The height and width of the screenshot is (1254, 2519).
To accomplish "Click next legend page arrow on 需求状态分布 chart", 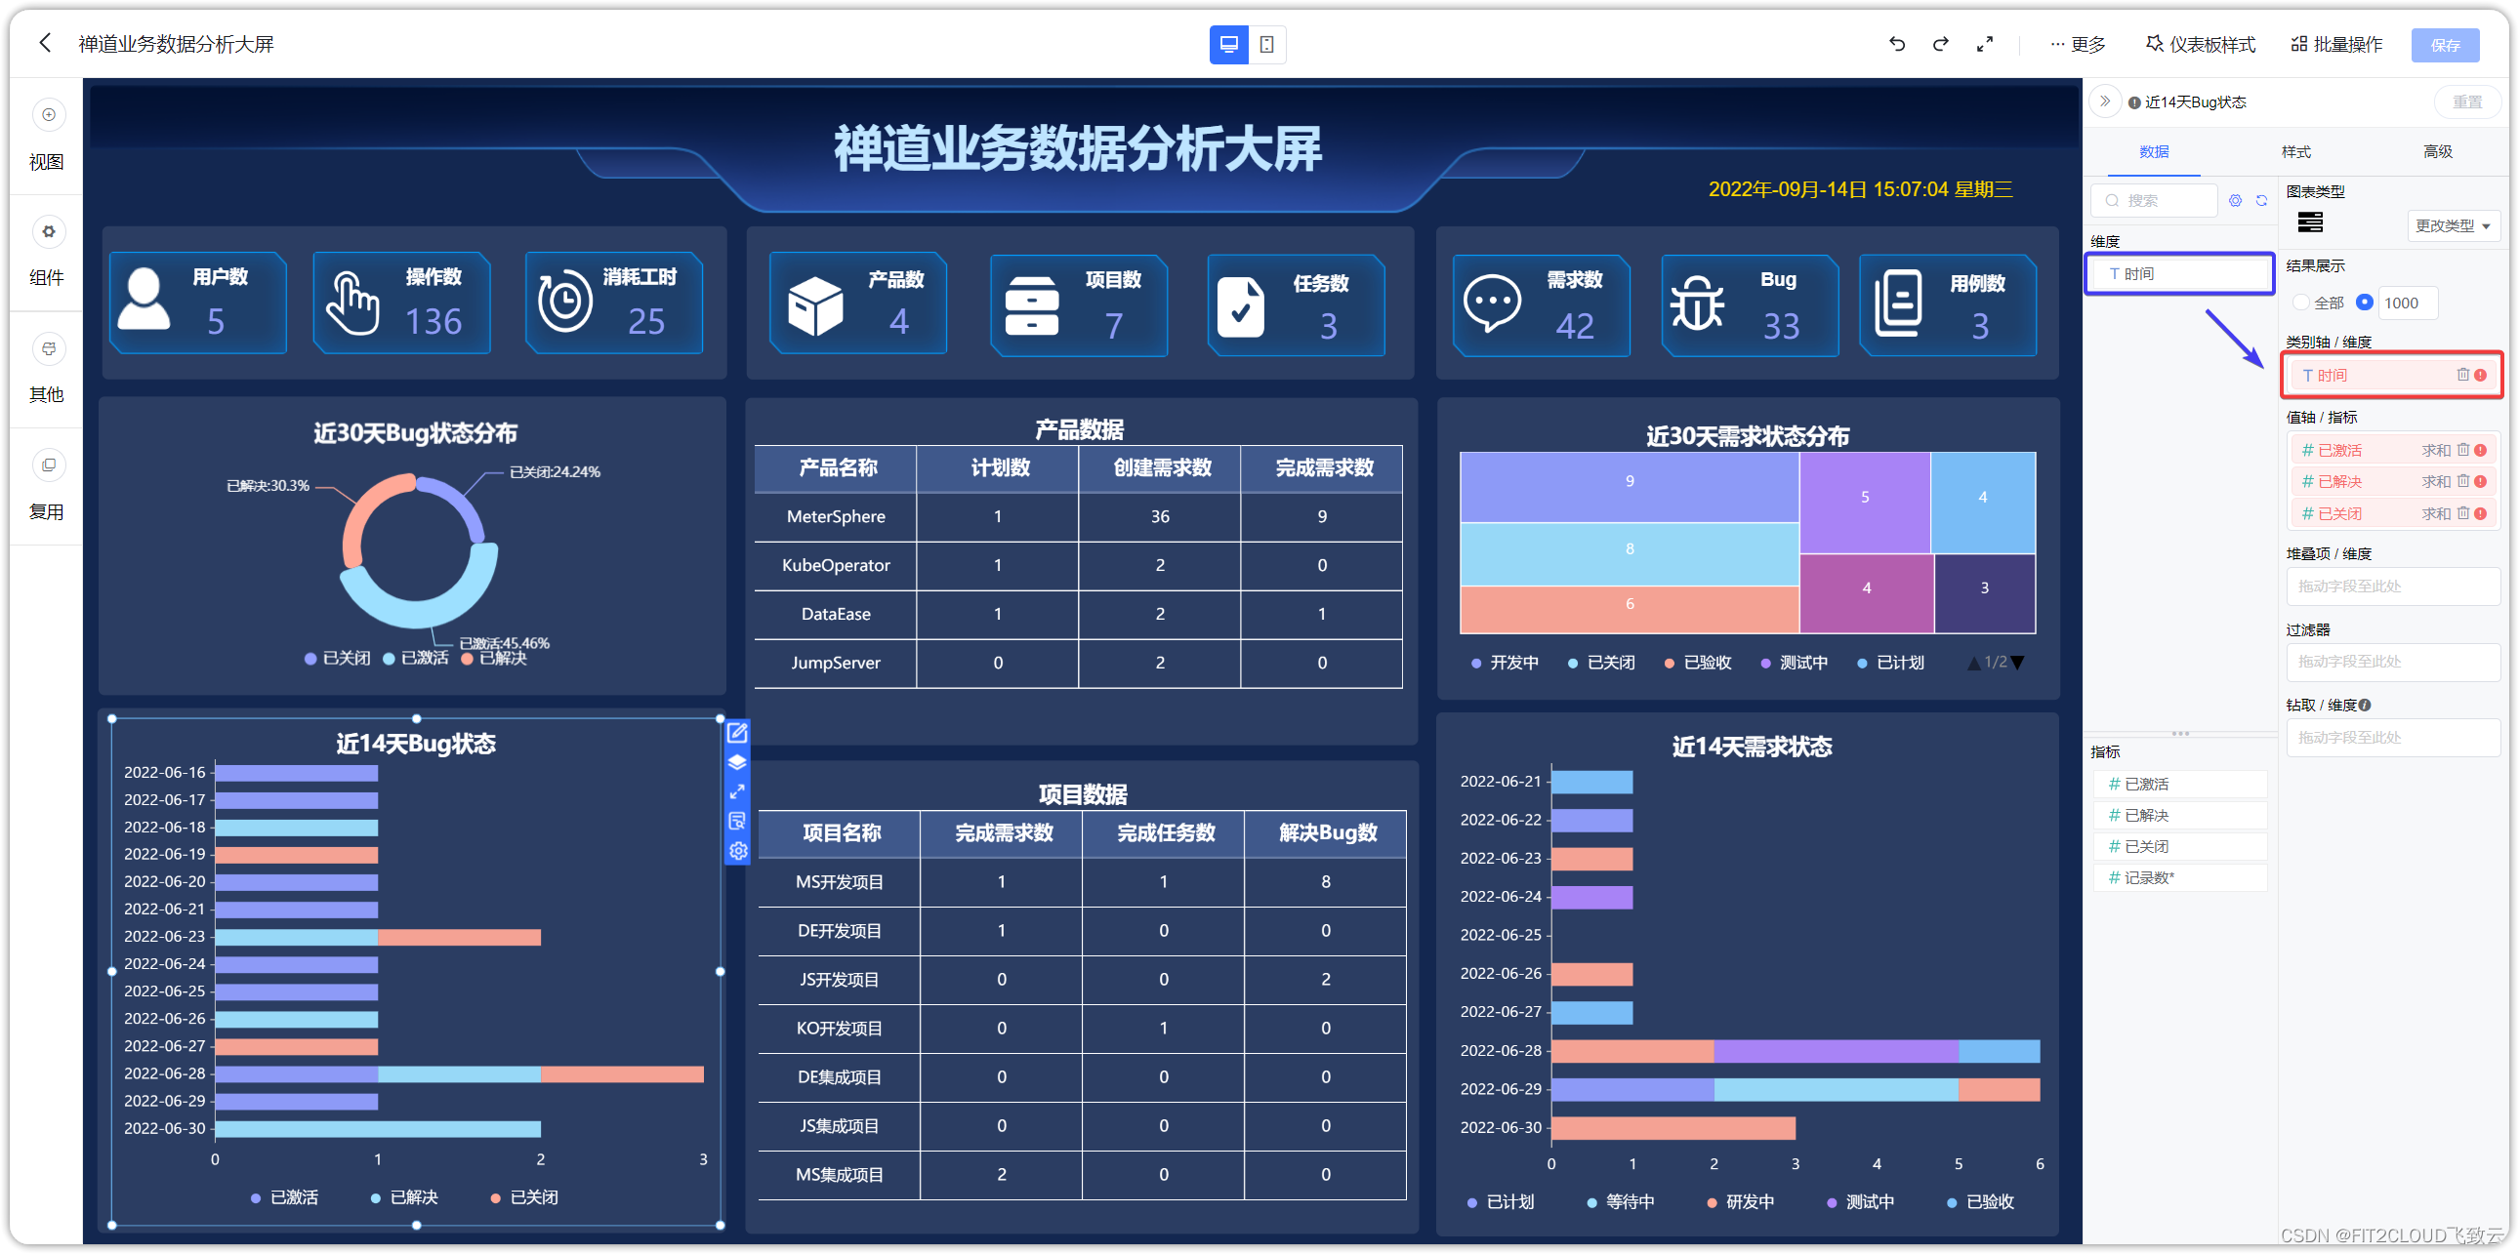I will pyautogui.click(x=2017, y=663).
